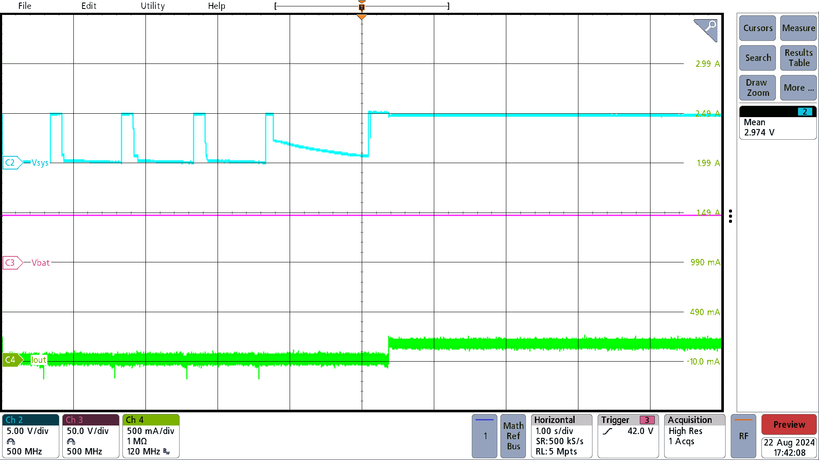Select the C2 Vsys channel badge
The width and height of the screenshot is (819, 460).
[12, 162]
